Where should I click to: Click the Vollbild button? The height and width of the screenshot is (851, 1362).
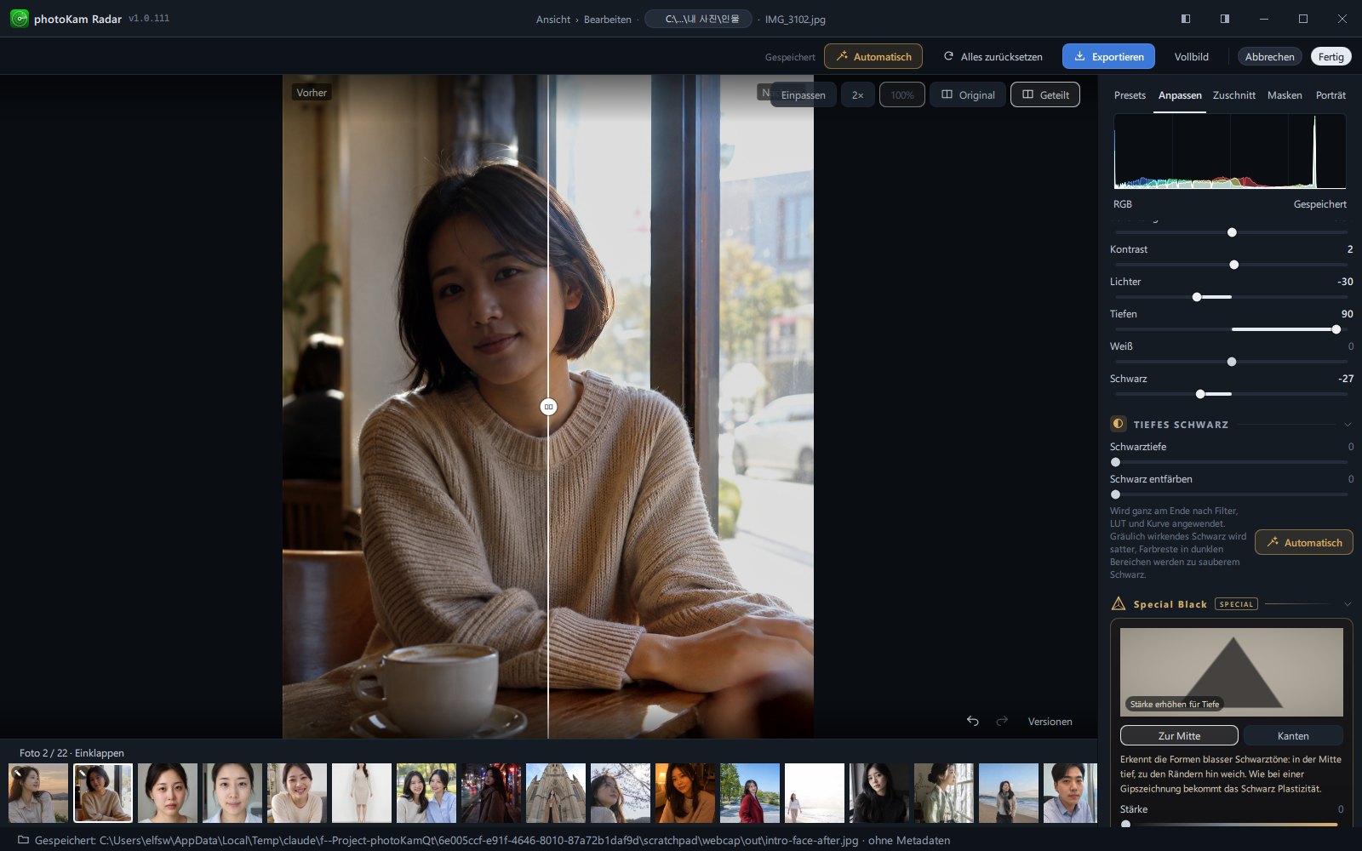click(x=1191, y=56)
